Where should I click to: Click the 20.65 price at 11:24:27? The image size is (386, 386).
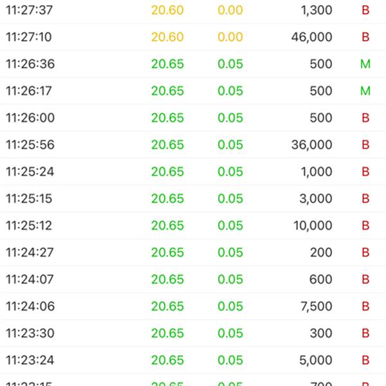(x=167, y=252)
